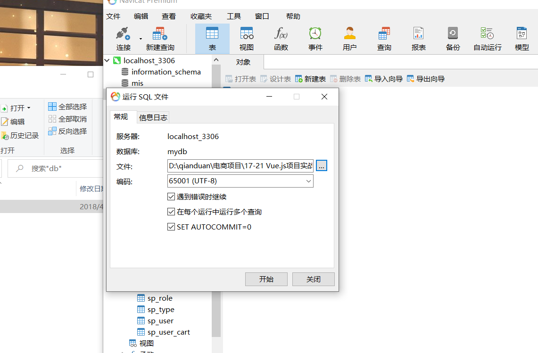The width and height of the screenshot is (538, 353).
Task: Select the sp_user_cart table
Action: pyautogui.click(x=168, y=332)
